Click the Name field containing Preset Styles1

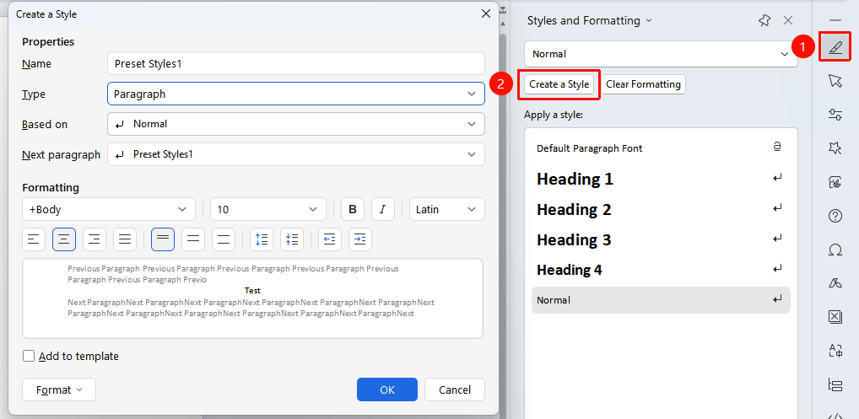[296, 63]
